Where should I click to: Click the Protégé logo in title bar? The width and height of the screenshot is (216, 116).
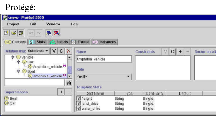pos(5,18)
